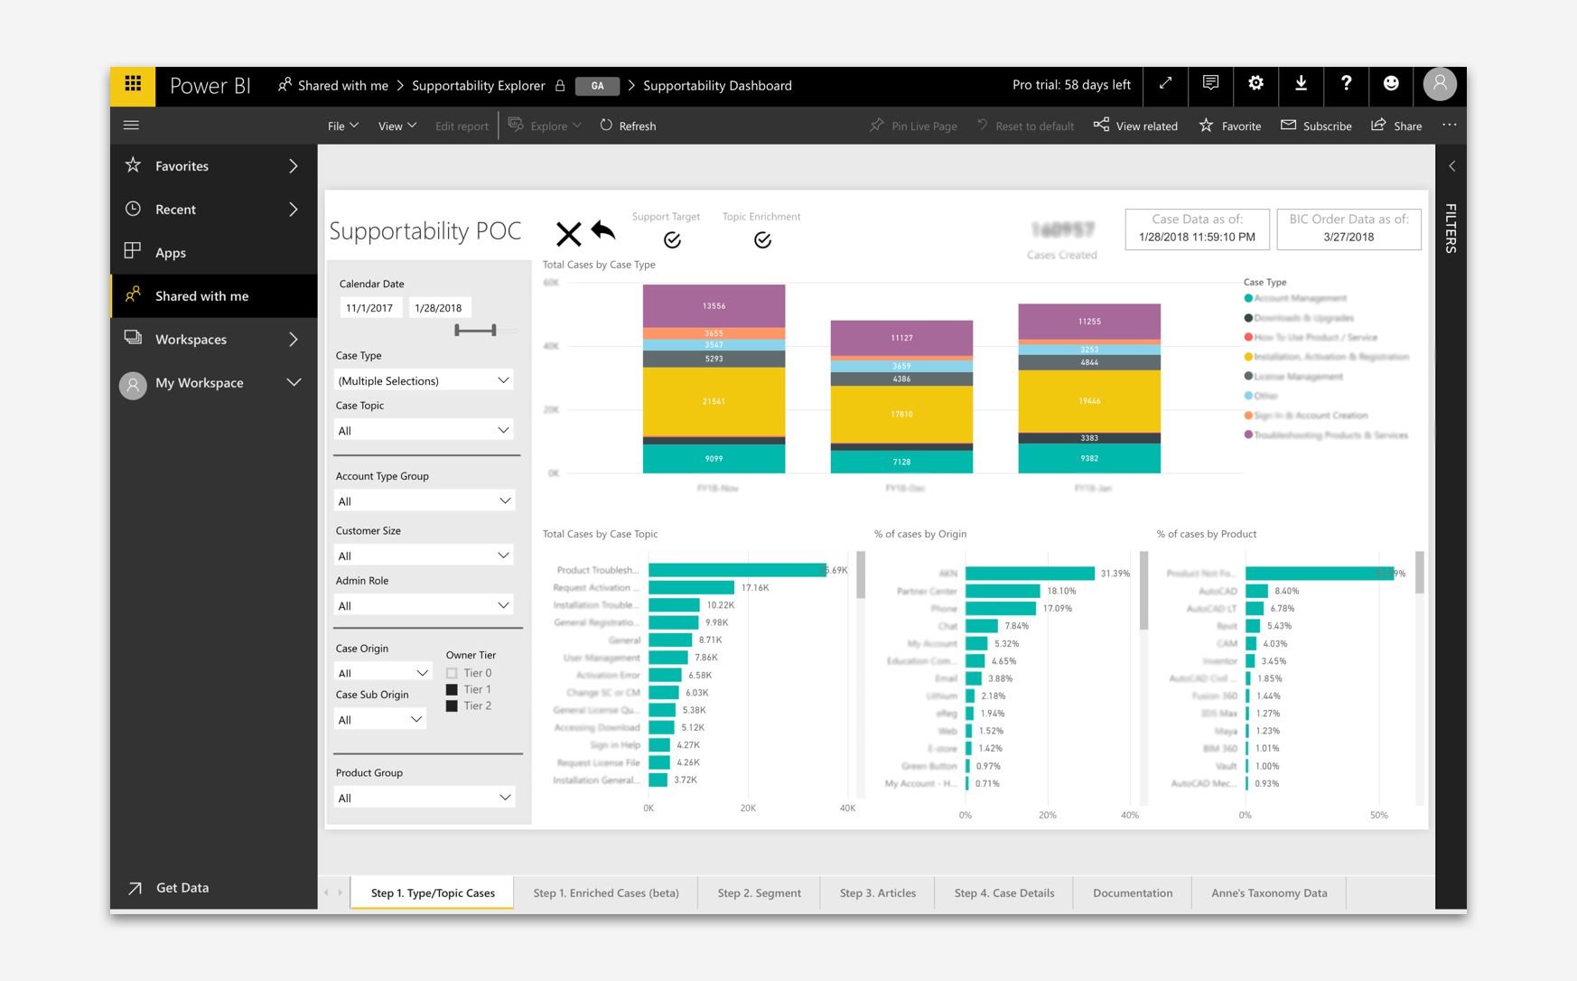
Task: Click the feedback smiley icon
Action: 1391,84
